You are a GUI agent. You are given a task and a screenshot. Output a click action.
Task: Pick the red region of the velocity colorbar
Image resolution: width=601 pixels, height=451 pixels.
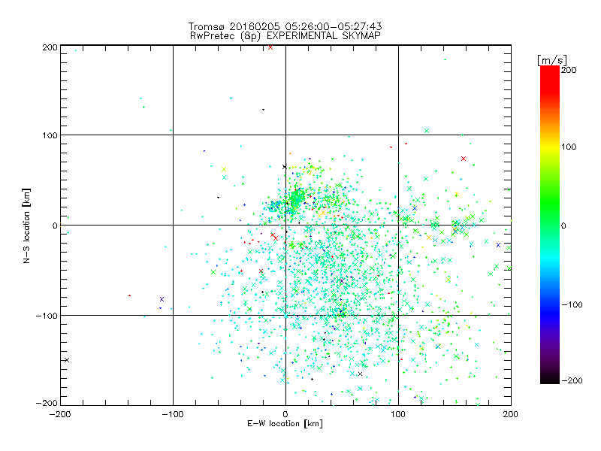tap(550, 79)
